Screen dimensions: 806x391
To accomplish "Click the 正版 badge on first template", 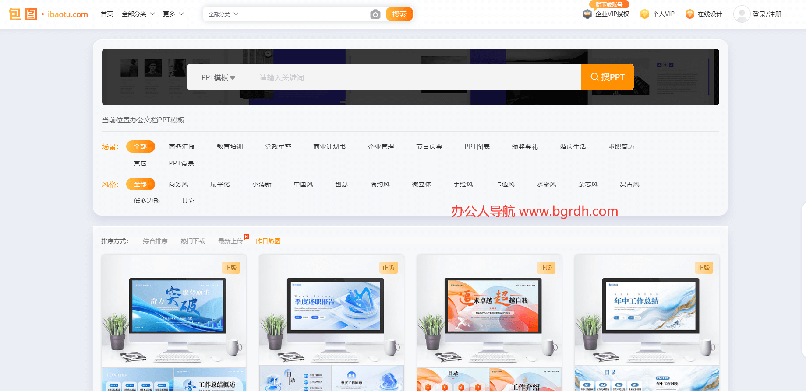I will point(230,268).
